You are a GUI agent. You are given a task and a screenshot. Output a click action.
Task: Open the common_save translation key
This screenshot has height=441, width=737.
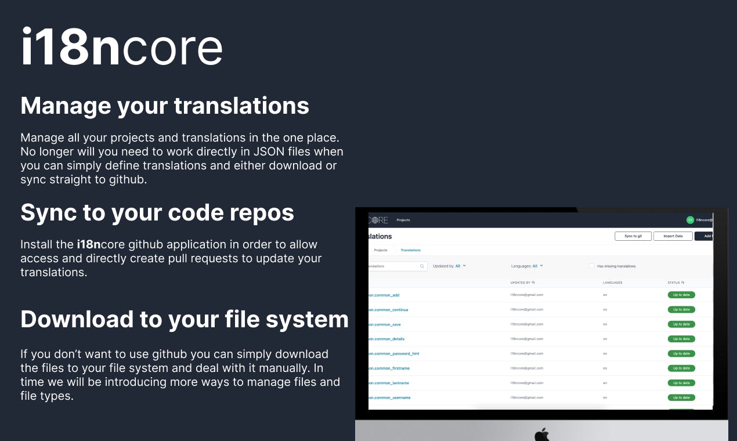click(x=384, y=324)
